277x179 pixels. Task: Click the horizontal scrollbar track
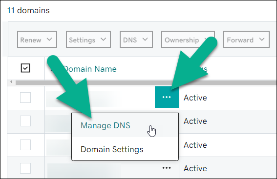pos(146,82)
